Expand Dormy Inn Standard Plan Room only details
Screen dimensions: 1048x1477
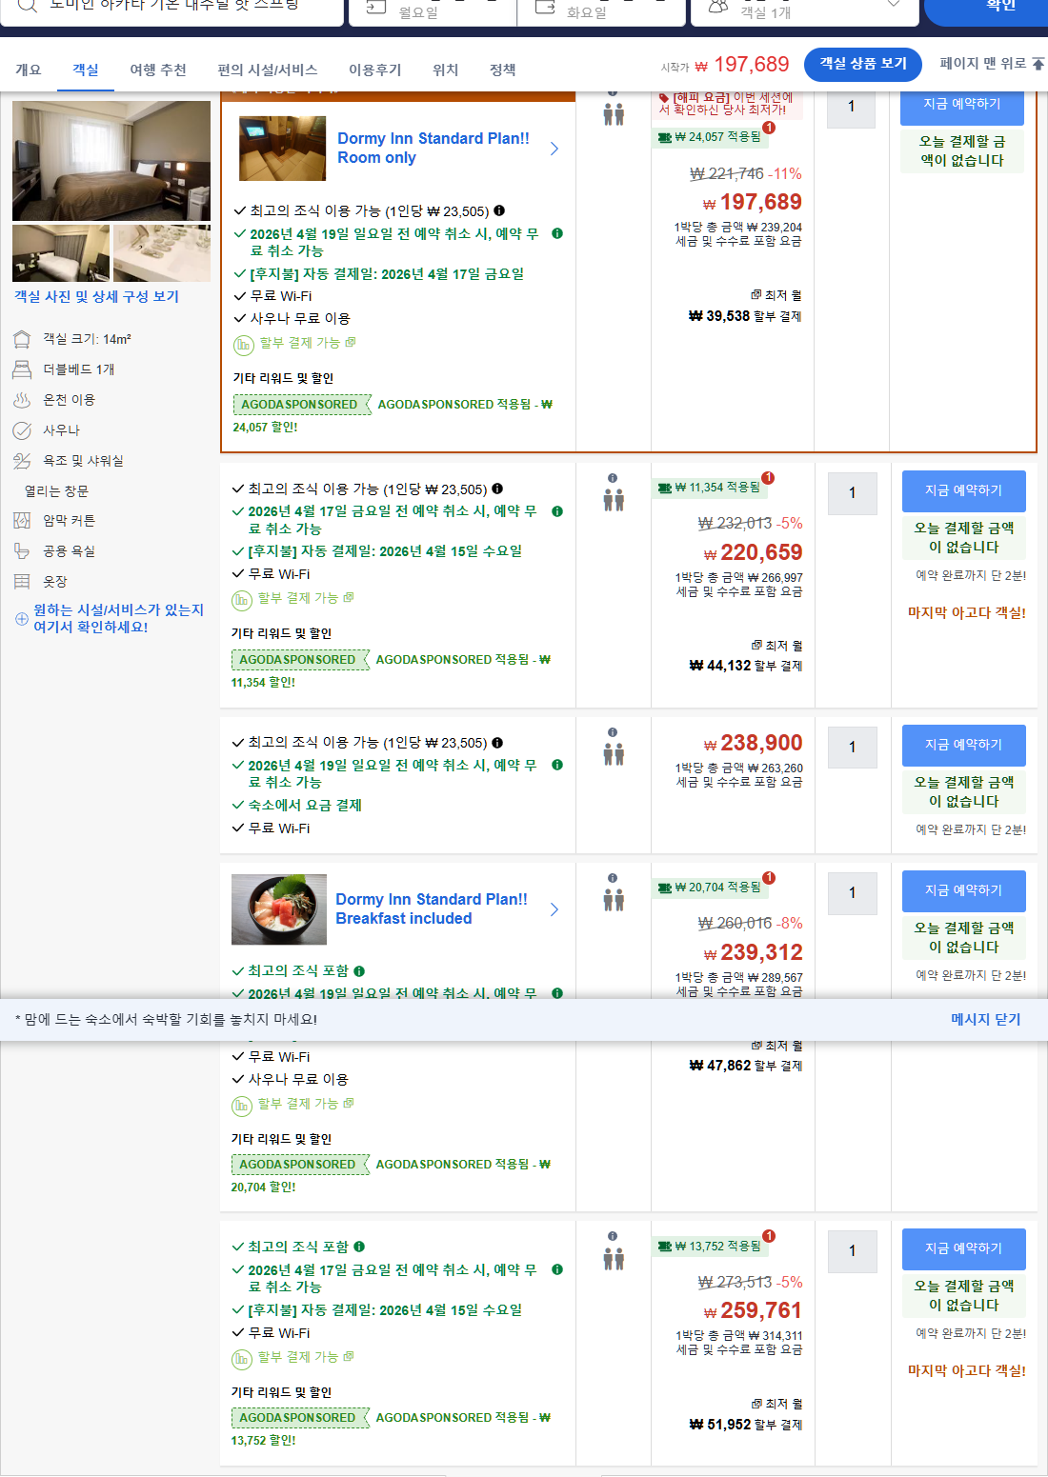coord(554,149)
